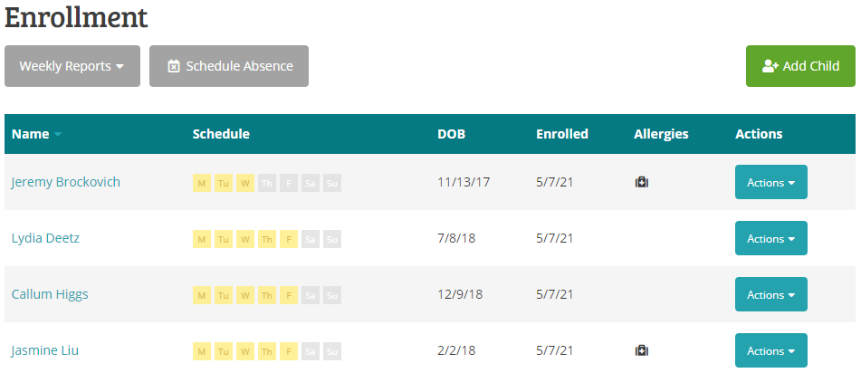Screen dimensions: 861x392
Task: Toggle Monday for Callum Higgs's schedule
Action: [x=201, y=295]
